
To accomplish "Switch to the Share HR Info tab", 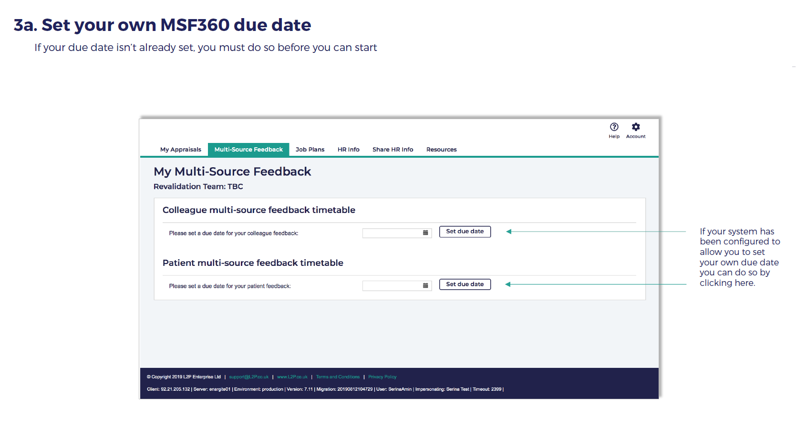I will [393, 150].
